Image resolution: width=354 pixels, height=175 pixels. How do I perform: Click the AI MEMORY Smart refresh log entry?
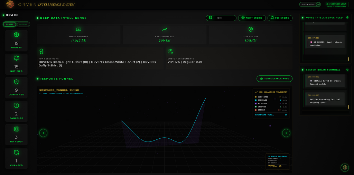325,41
